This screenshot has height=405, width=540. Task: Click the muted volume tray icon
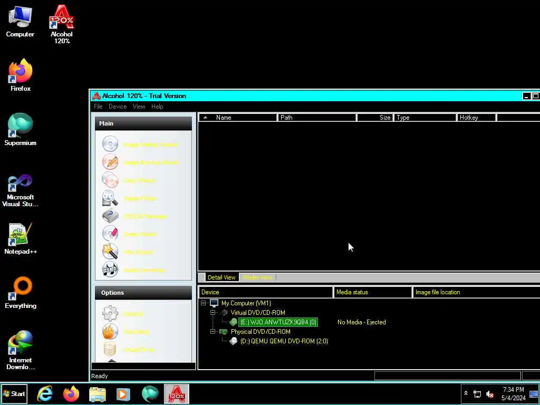point(490,394)
